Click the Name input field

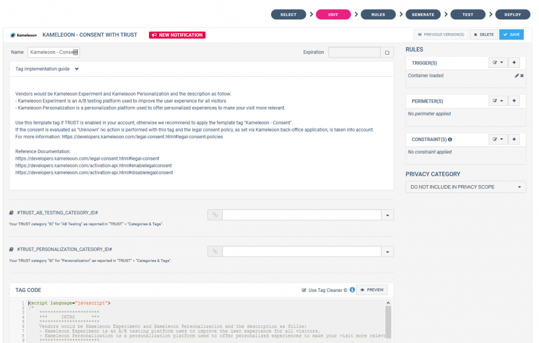click(53, 52)
